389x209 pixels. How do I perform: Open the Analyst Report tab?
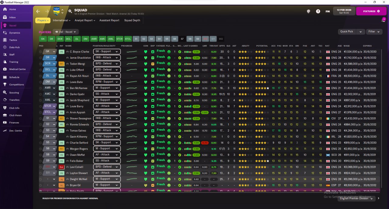85,20
